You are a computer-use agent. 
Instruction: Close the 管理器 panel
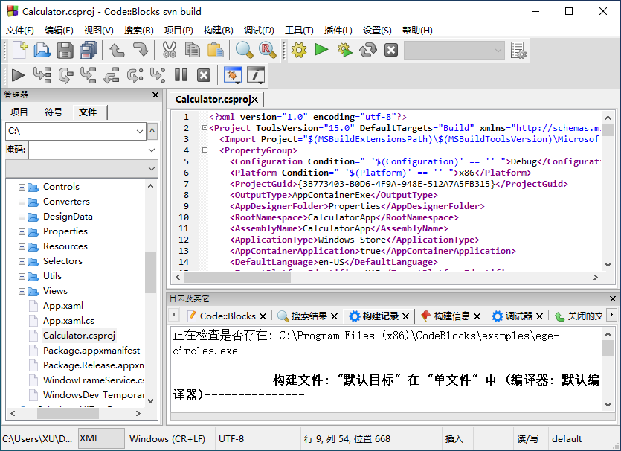155,95
